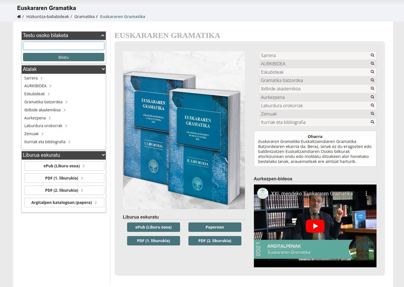404x287 pixels.
Task: Collapse the Testu osoko bilaketa panel
Action: pos(103,36)
